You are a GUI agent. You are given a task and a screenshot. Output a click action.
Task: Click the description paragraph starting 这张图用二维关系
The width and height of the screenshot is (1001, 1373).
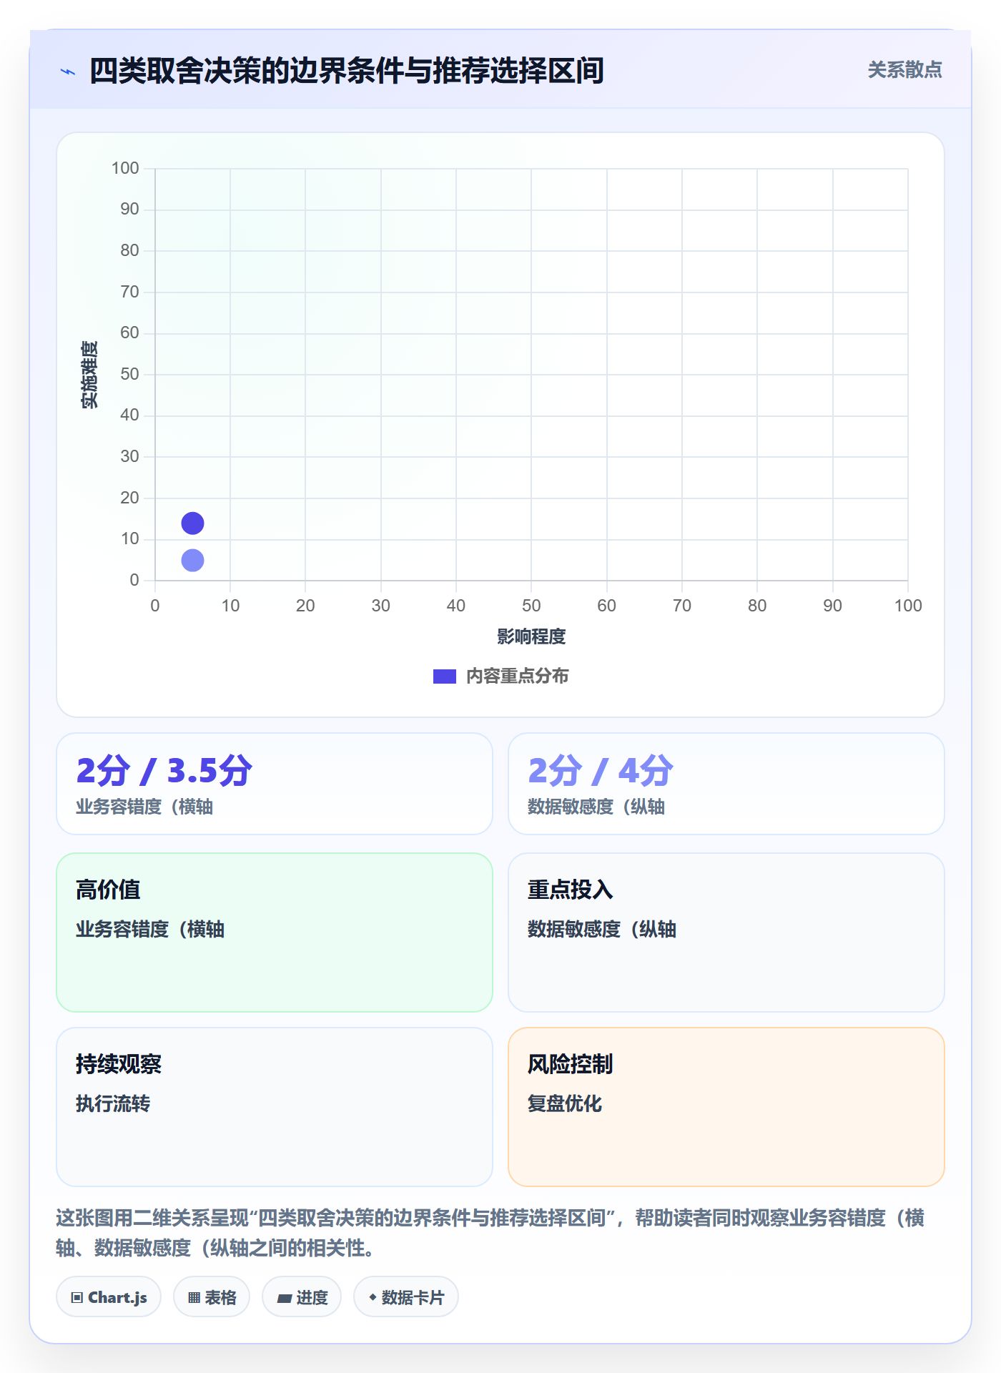pyautogui.click(x=490, y=1233)
